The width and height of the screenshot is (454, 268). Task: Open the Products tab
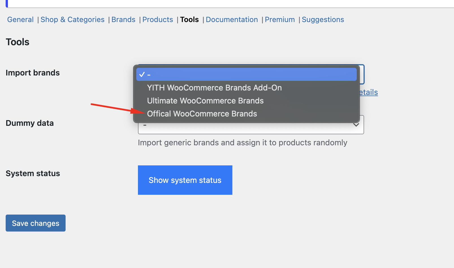157,20
